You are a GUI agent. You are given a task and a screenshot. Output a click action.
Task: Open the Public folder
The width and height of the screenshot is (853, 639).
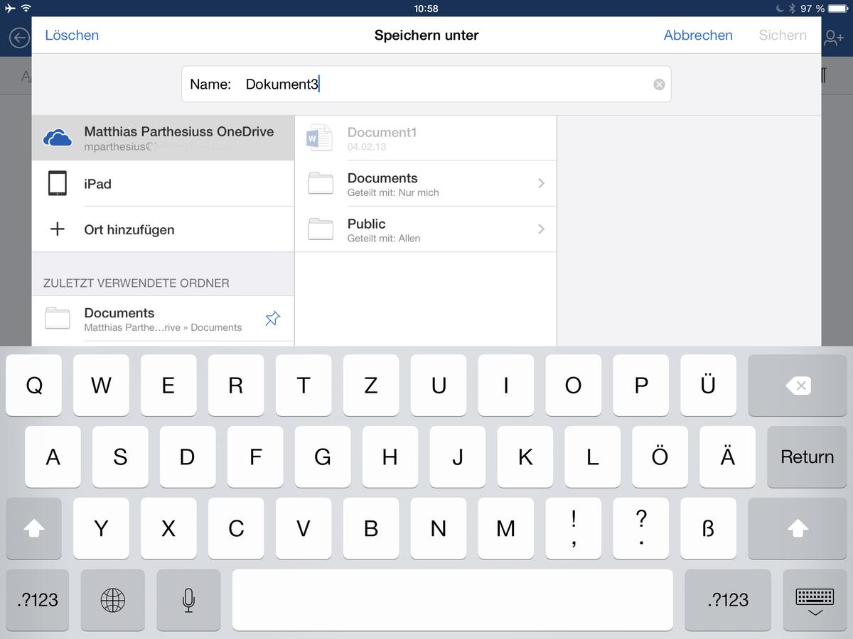tap(425, 229)
